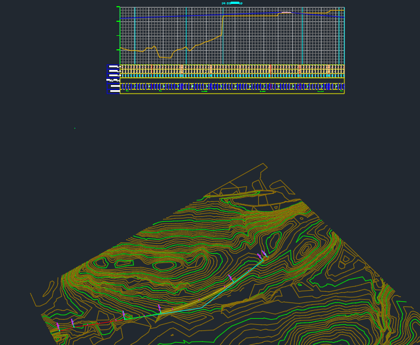Select the blue-and-yellow station data band row
This screenshot has height=345, width=420.
point(232,86)
